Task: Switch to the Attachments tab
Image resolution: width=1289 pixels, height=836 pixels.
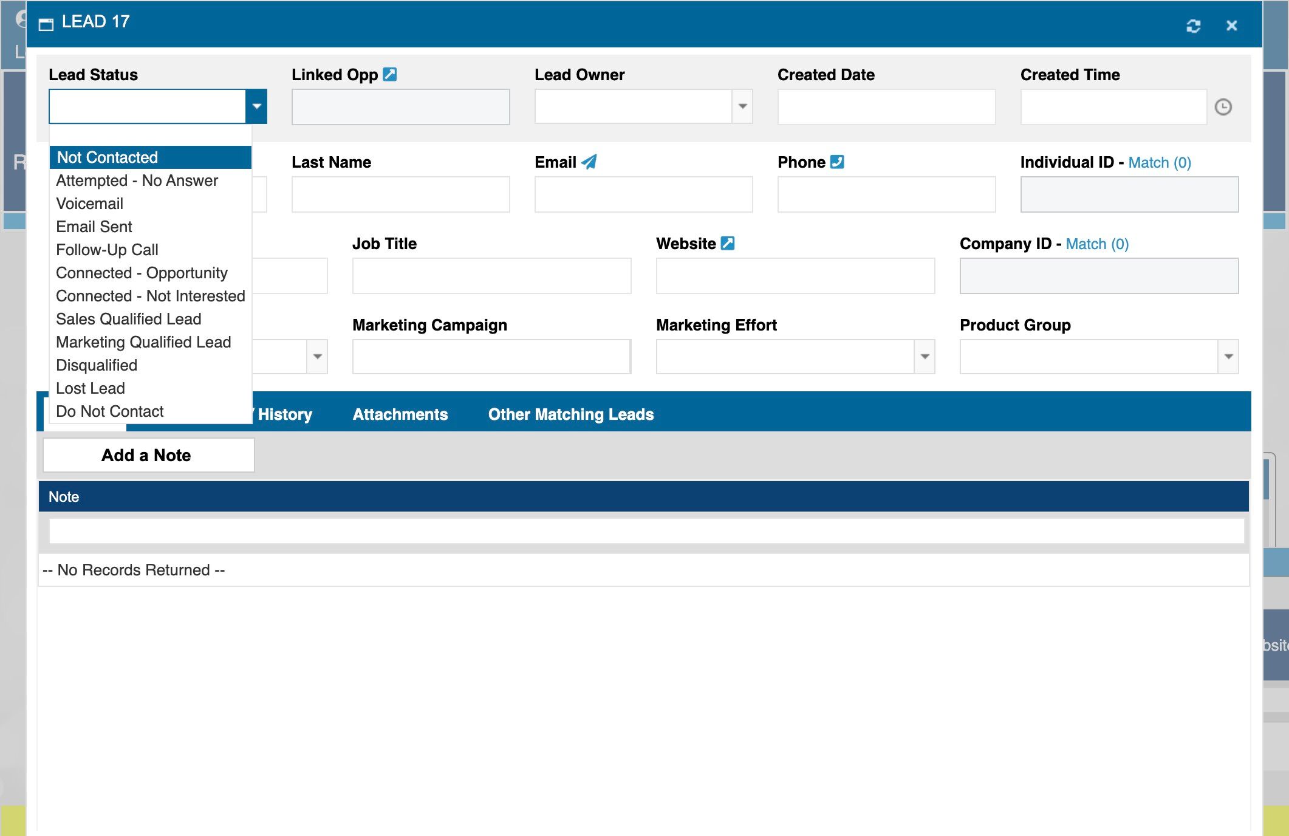Action: [400, 414]
